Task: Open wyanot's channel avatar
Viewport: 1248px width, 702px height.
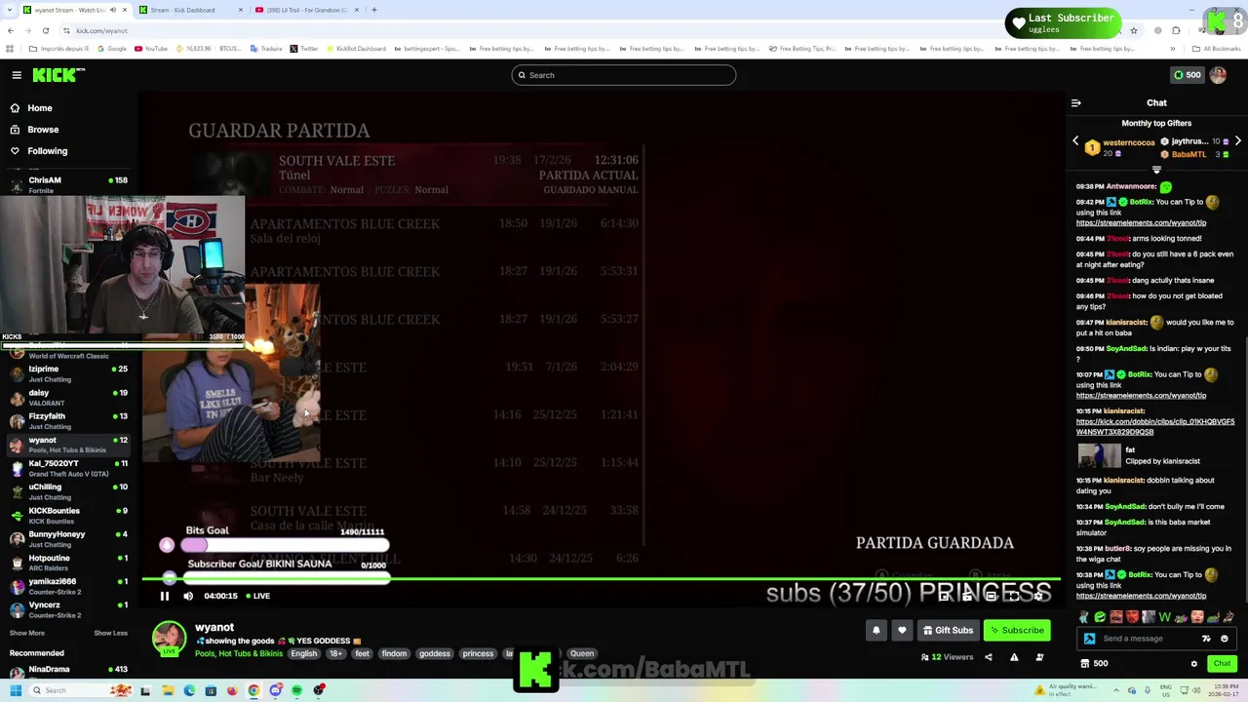Action: pyautogui.click(x=169, y=639)
